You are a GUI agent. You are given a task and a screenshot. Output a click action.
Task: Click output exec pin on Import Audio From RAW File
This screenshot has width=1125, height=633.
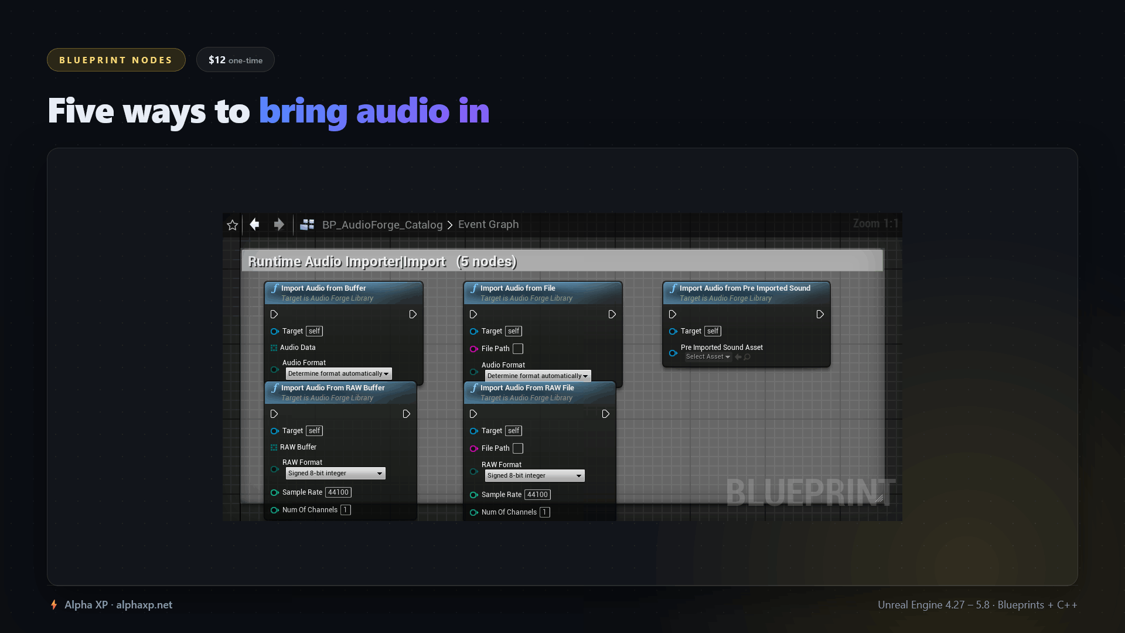pyautogui.click(x=606, y=414)
